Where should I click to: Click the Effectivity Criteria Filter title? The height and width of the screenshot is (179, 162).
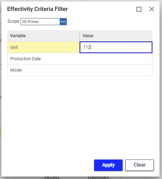point(37,9)
